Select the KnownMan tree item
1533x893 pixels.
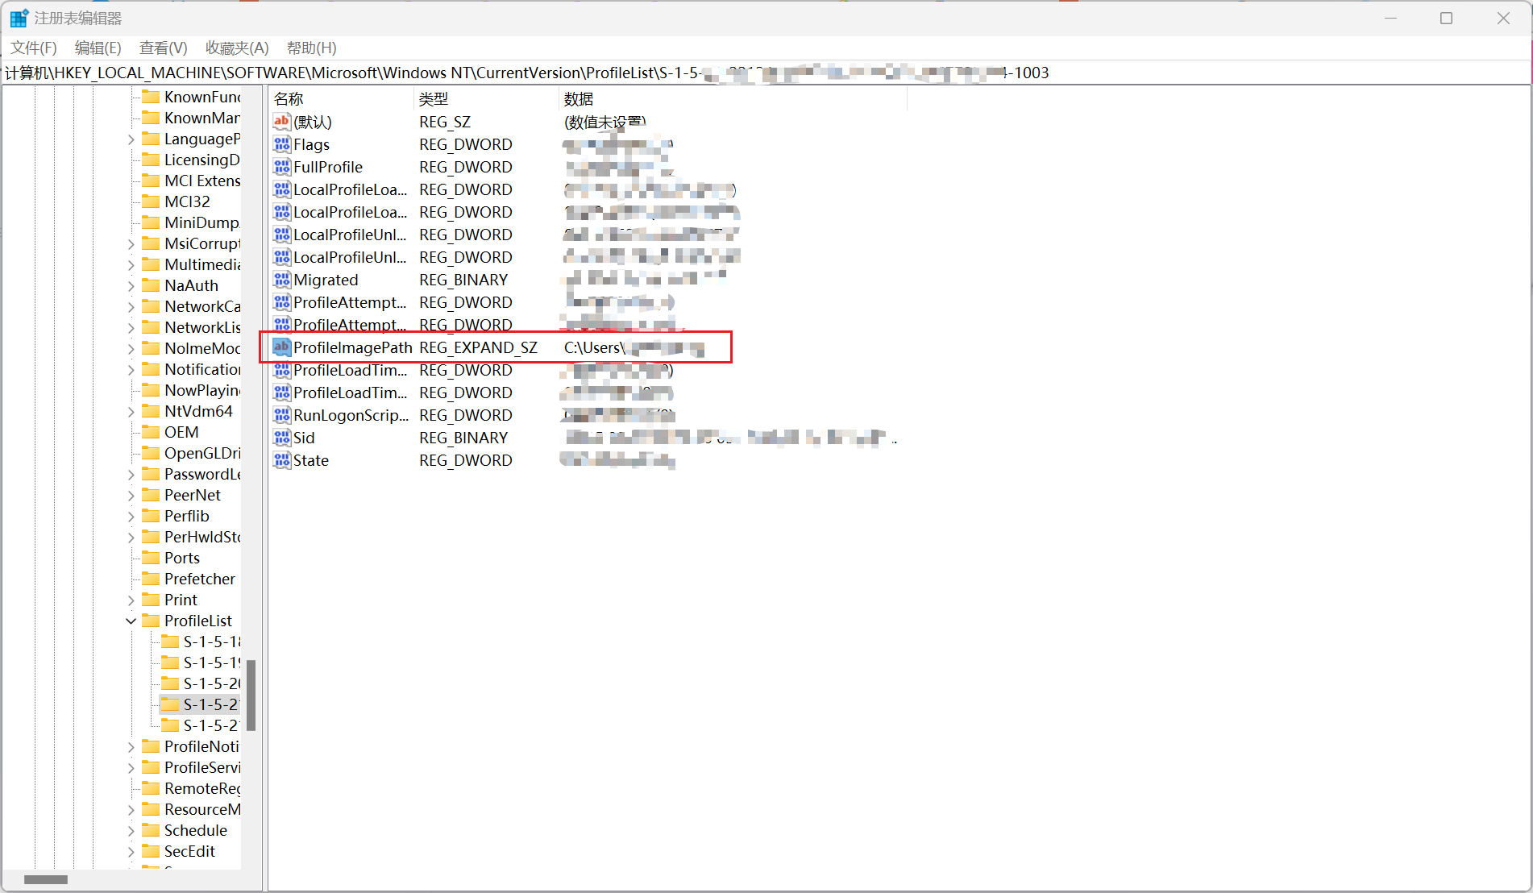pyautogui.click(x=202, y=118)
